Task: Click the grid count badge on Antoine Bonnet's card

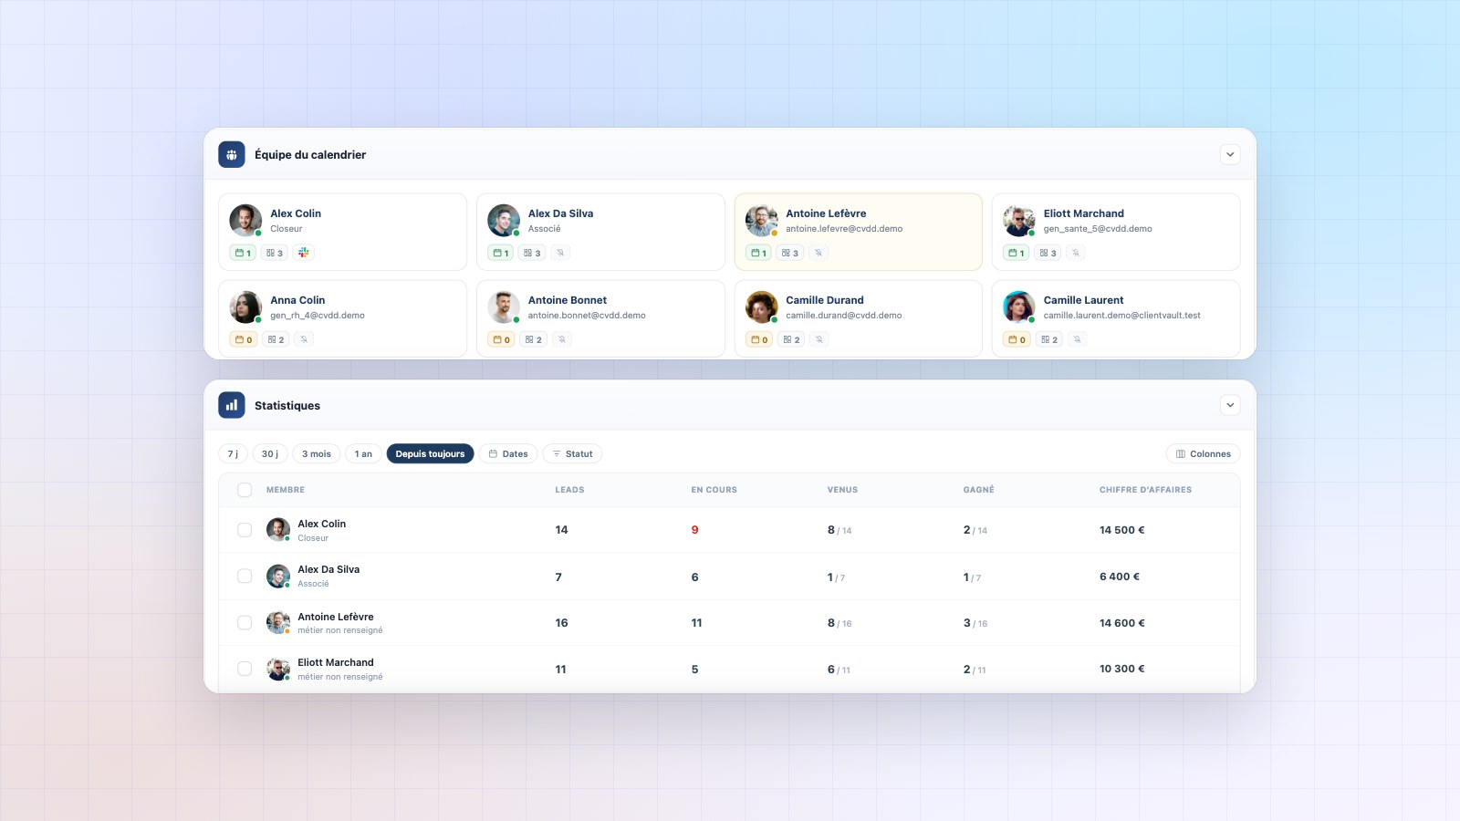Action: [x=534, y=339]
